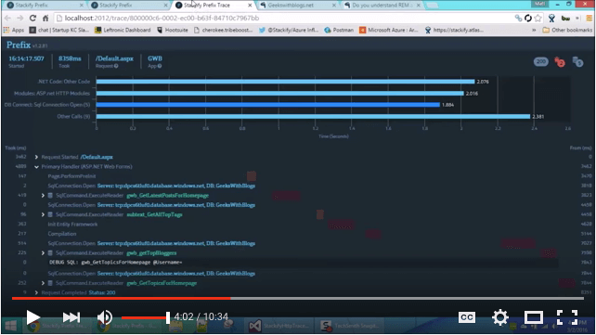This screenshot has height=335, width=596.
Task: Open video settings gear
Action: pyautogui.click(x=499, y=317)
